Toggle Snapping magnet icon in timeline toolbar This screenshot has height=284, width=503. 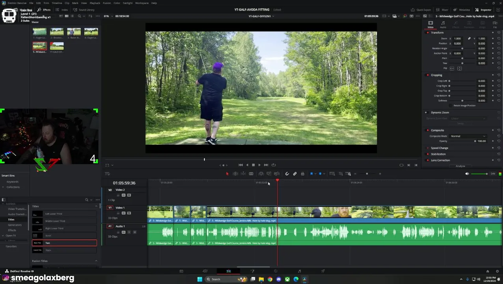point(287,174)
